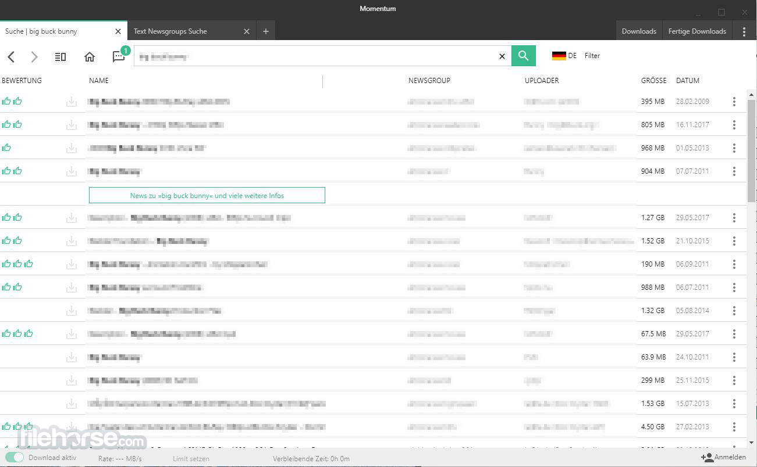Download the 1.32 GB result

[x=72, y=311]
